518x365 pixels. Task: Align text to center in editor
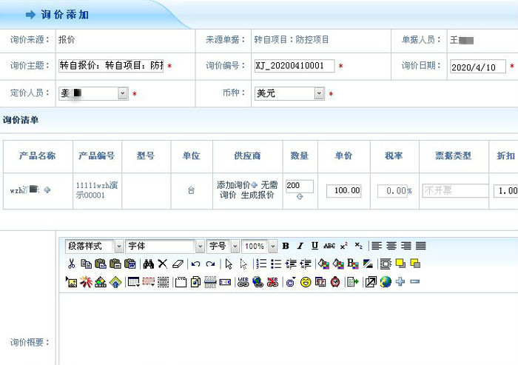[x=391, y=246]
